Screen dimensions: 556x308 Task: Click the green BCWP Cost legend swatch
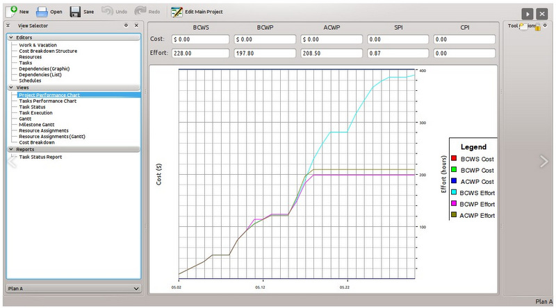coord(454,169)
